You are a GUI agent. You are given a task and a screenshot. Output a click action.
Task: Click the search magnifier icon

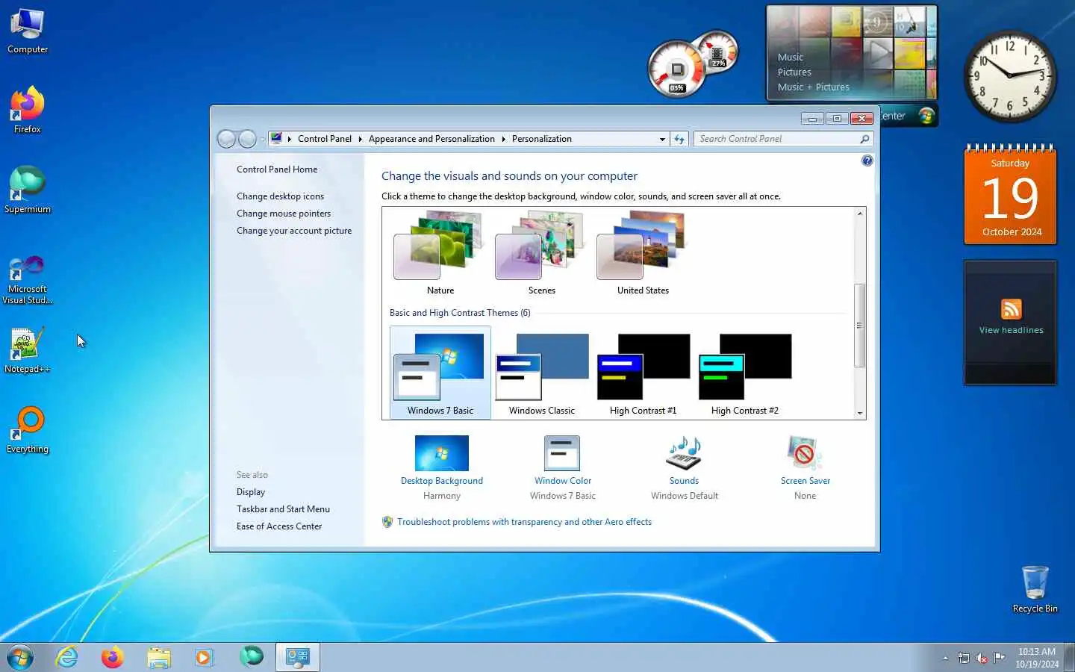[864, 139]
